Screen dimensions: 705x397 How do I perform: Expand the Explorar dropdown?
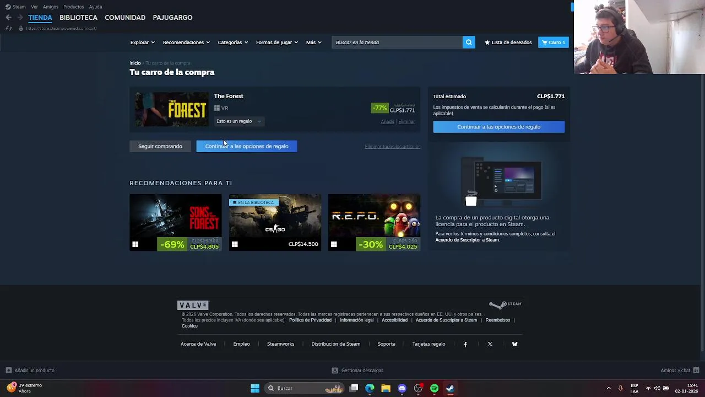(142, 42)
